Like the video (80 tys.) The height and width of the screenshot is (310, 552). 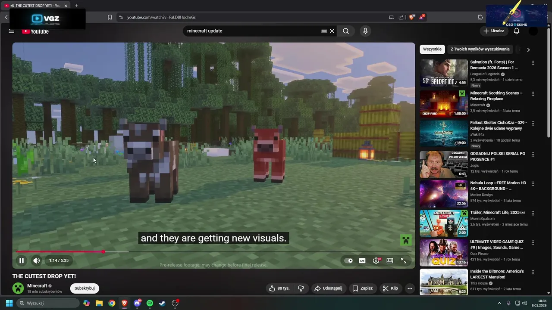tap(279, 288)
